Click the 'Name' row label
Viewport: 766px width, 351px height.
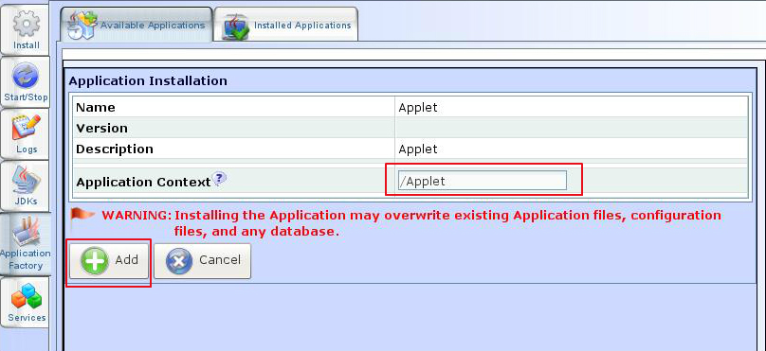pyautogui.click(x=95, y=107)
